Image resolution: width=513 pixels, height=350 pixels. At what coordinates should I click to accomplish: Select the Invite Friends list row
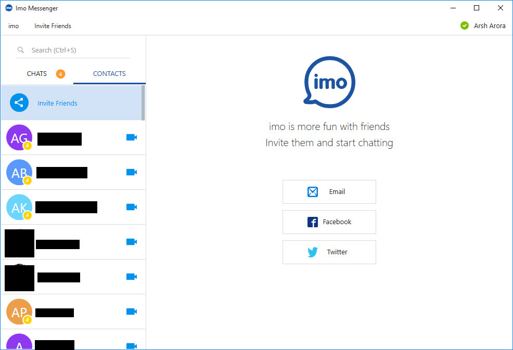(x=71, y=102)
